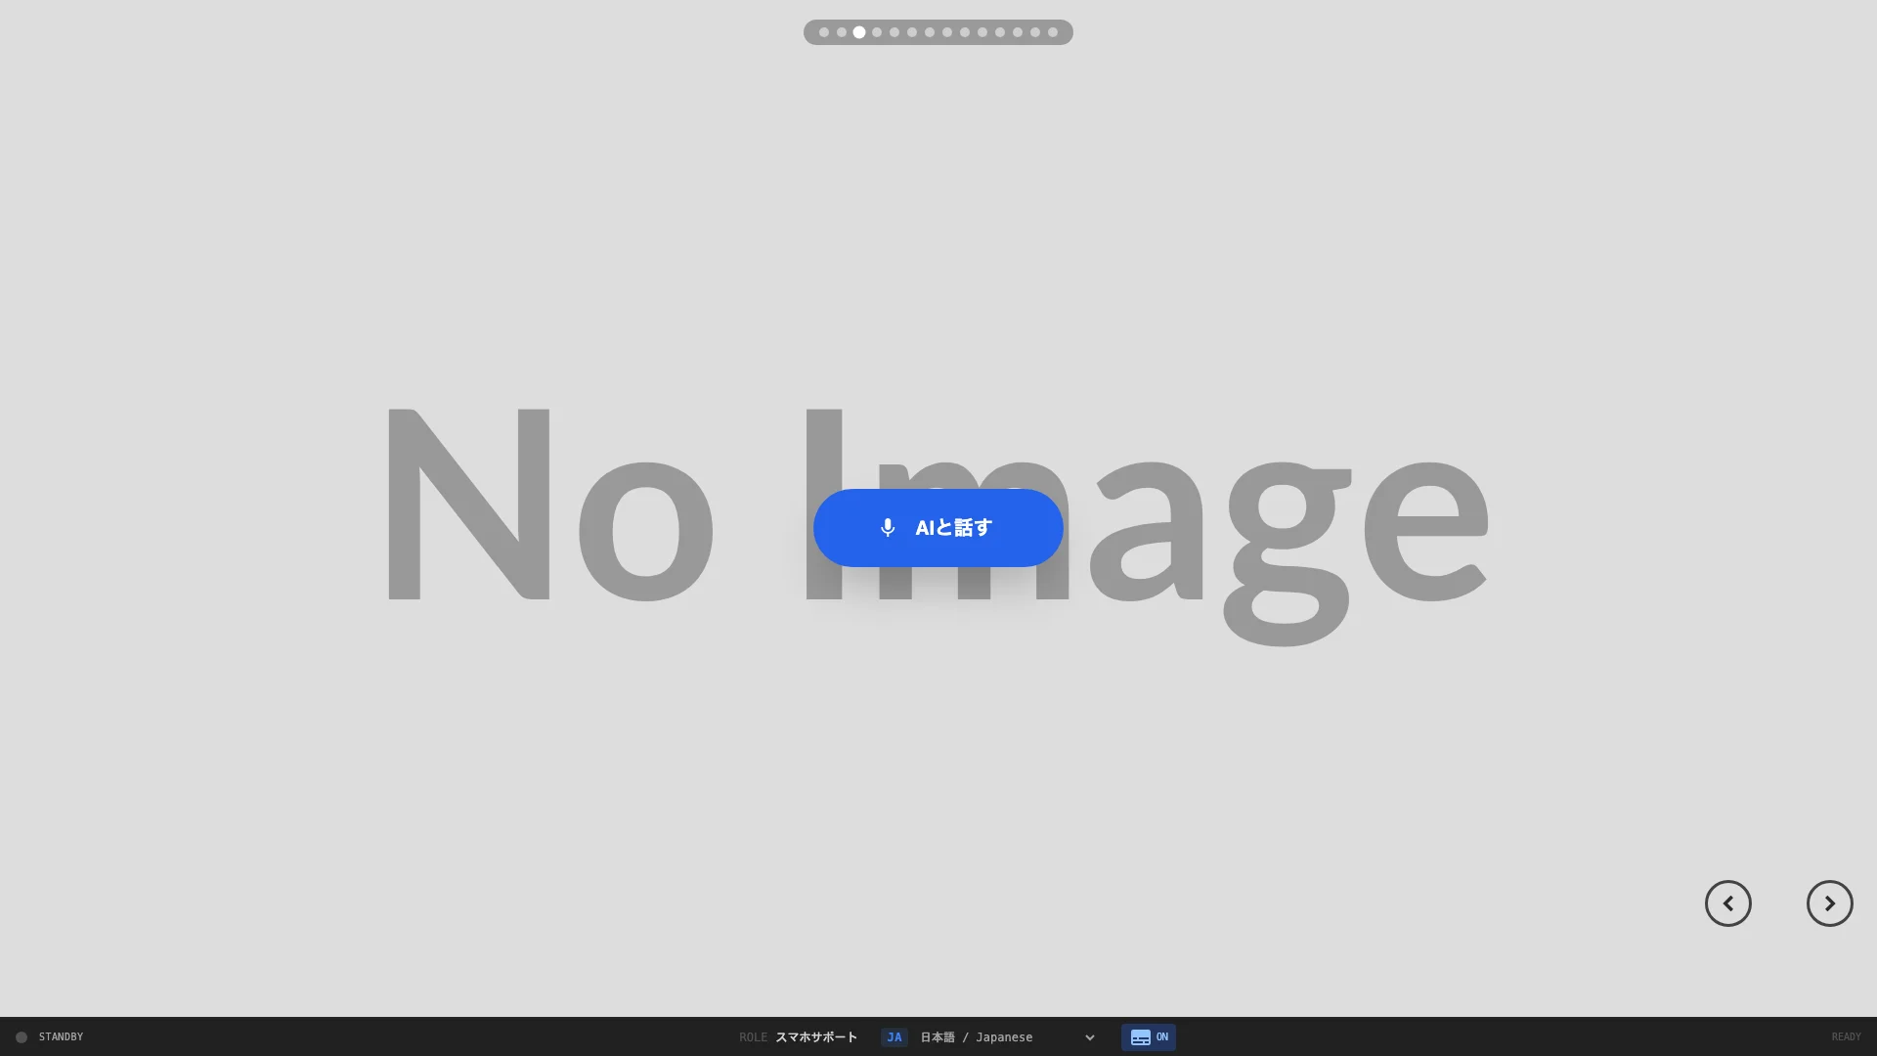Jump to the fifth pagination dot

tap(895, 32)
